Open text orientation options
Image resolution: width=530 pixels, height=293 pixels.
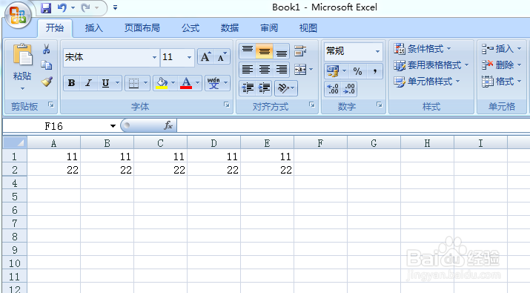click(286, 88)
